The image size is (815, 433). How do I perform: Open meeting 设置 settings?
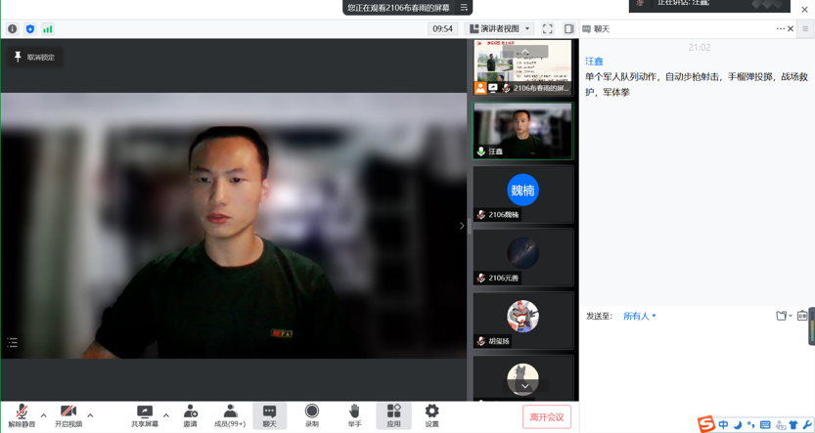pos(431,415)
